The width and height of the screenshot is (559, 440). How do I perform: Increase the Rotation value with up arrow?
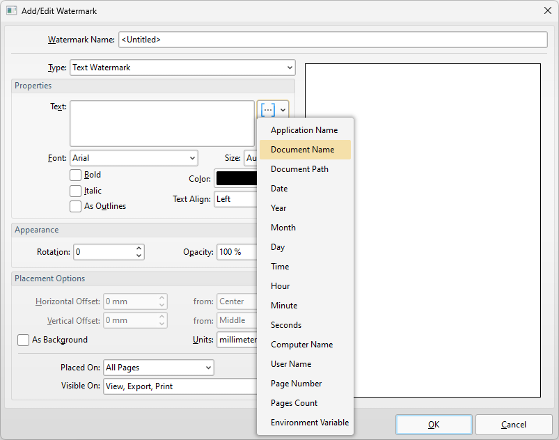[x=139, y=248]
